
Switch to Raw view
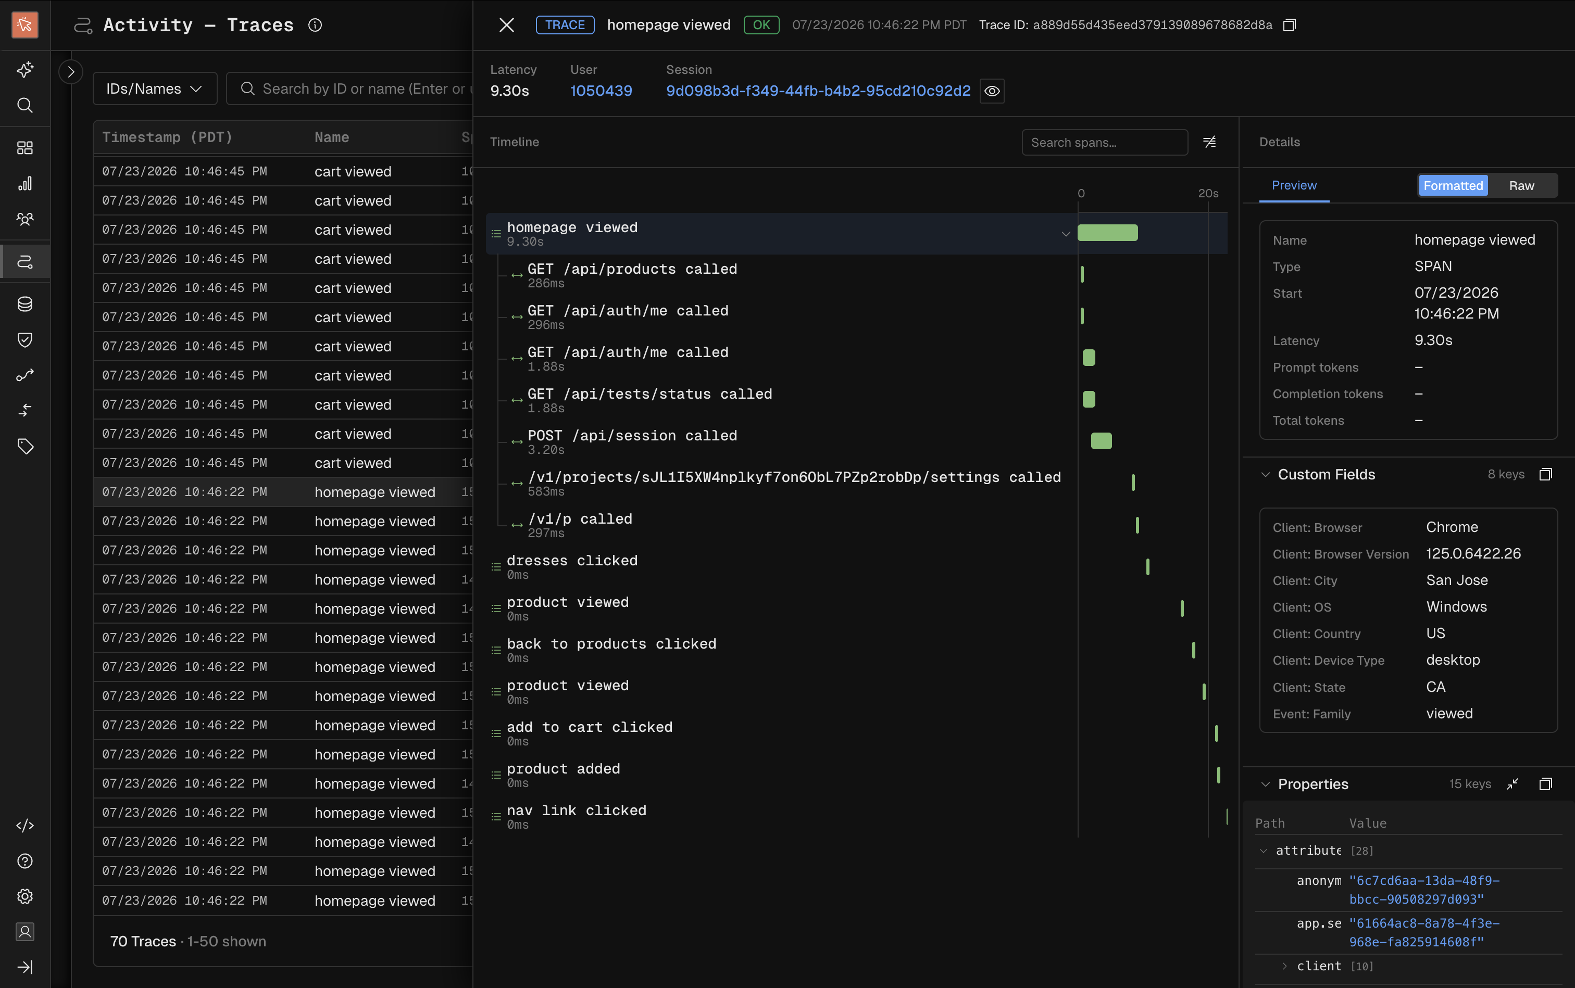click(1521, 186)
